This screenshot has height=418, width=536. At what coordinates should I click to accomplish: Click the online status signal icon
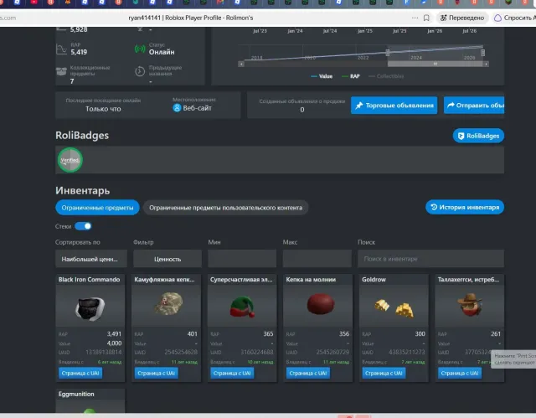click(140, 49)
